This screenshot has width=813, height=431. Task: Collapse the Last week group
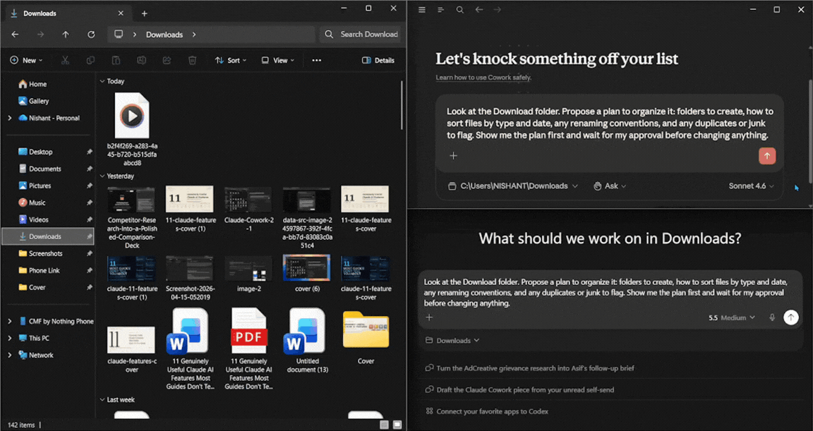point(102,400)
